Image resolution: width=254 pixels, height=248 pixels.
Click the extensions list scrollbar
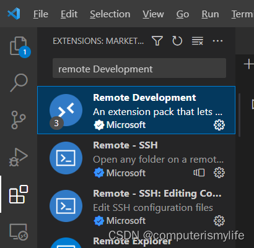pos(239,115)
